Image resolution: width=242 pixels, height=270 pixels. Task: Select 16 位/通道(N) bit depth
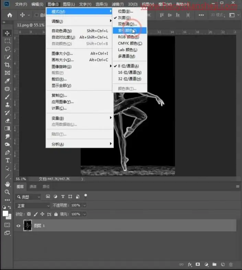(130, 72)
